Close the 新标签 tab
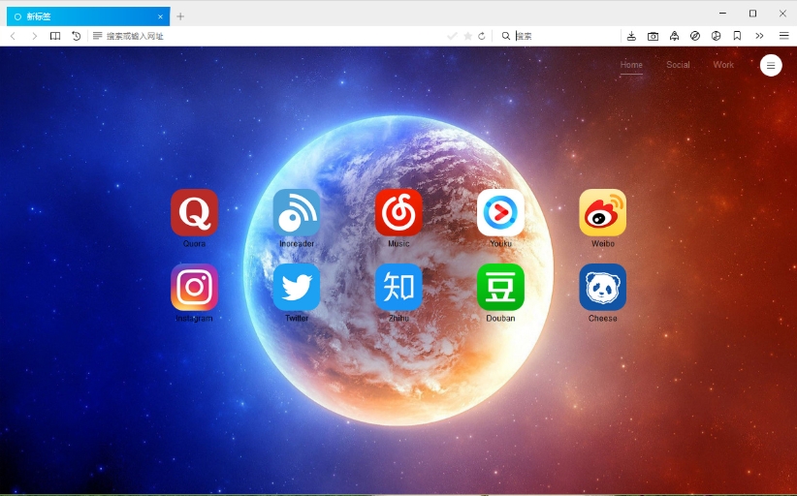The height and width of the screenshot is (496, 797). [160, 16]
